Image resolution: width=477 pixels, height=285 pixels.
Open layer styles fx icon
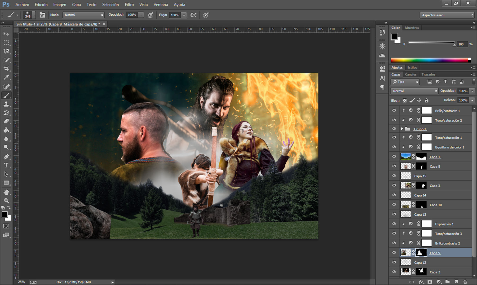coord(421,282)
